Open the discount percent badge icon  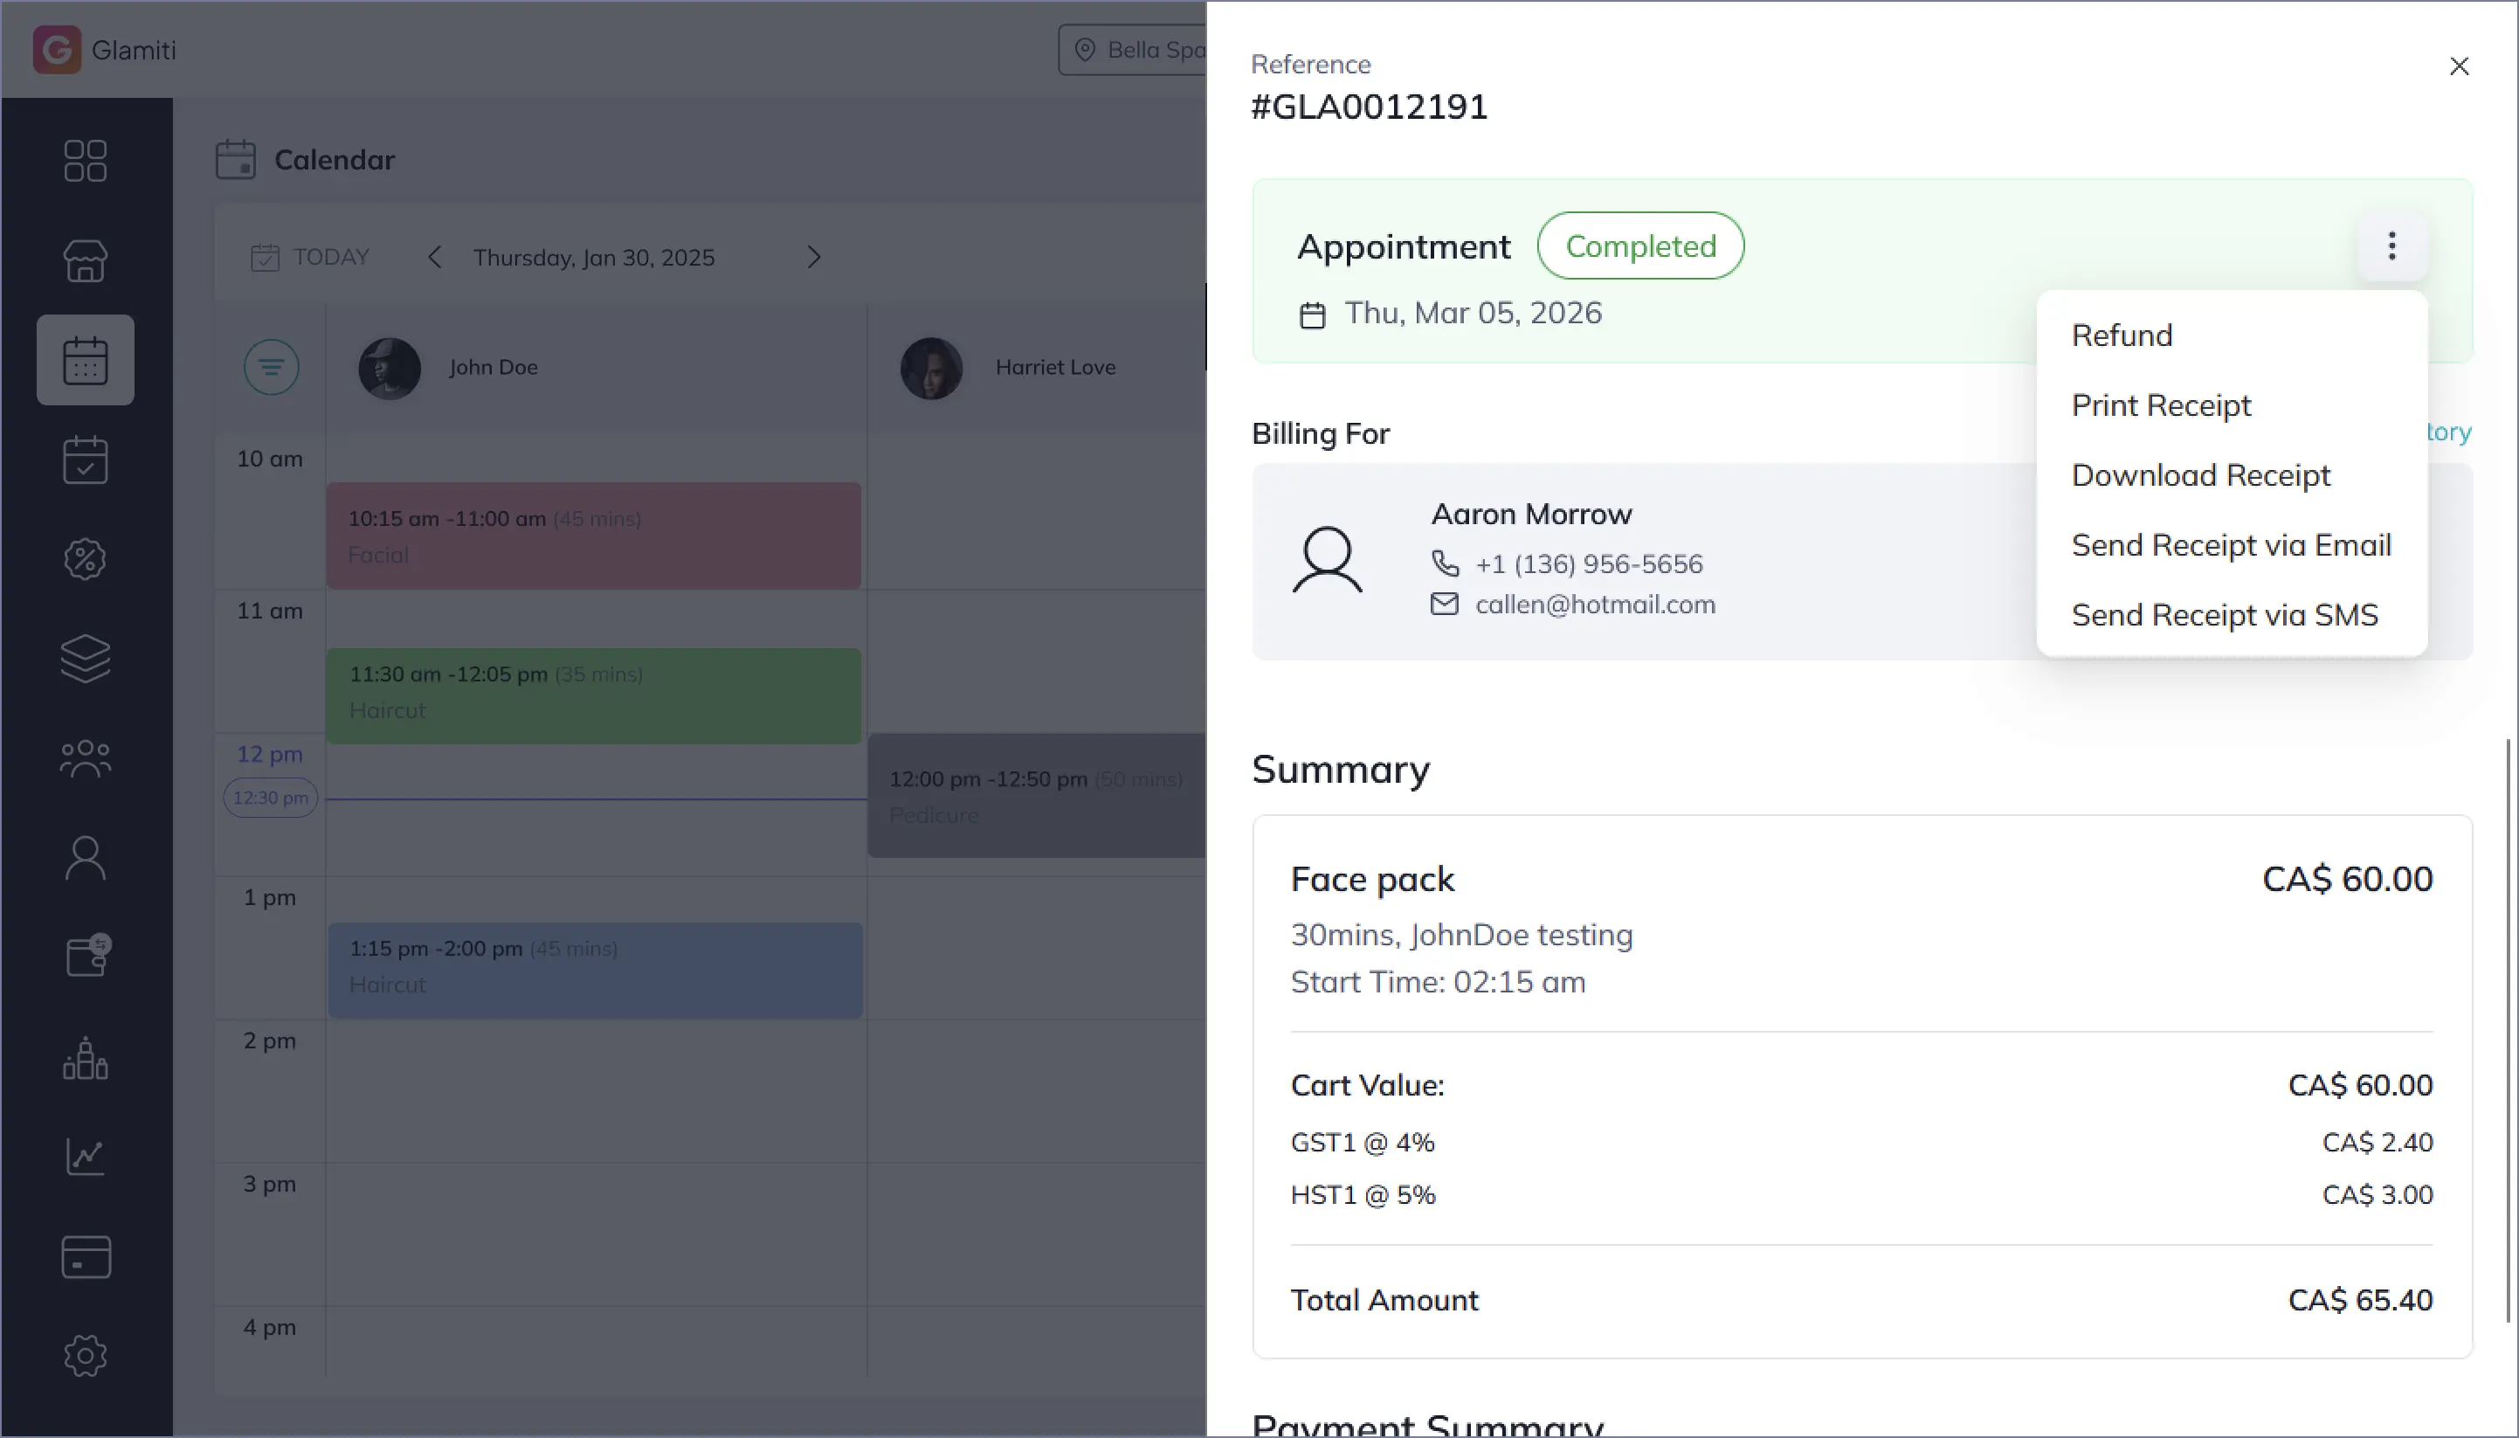85,559
